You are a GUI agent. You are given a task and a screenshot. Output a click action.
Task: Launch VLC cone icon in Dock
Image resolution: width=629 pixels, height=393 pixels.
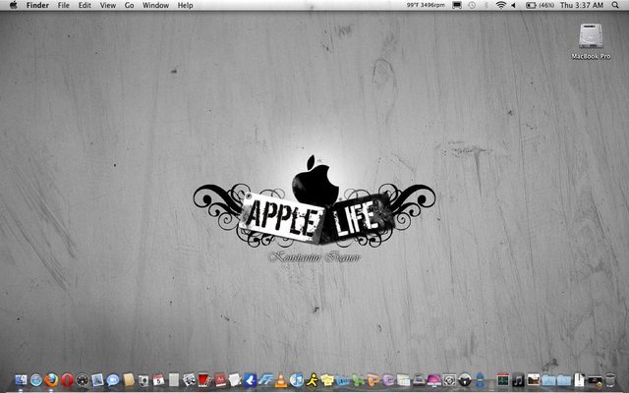(x=281, y=380)
